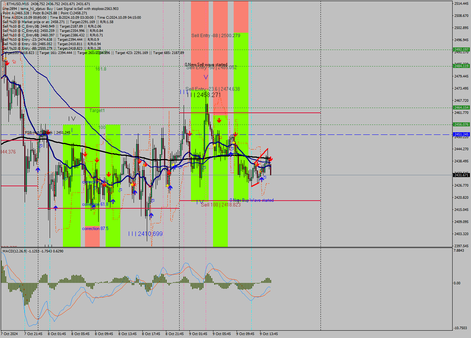Select the 'FSB-HighToBreak | 2451.245' label
Screen dimensions: 471x338
pyautogui.click(x=47, y=133)
